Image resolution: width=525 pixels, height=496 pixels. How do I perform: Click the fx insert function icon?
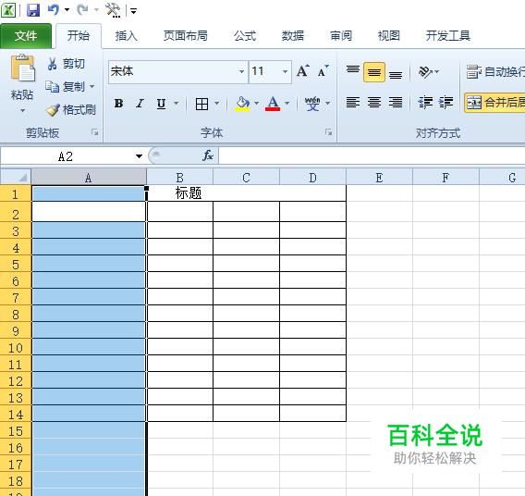[208, 155]
